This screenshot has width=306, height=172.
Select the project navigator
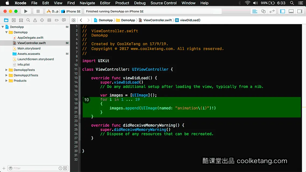[x=6, y=20]
